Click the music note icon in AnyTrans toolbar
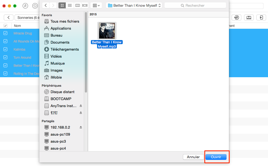This screenshot has width=268, height=166. click(25, 6)
